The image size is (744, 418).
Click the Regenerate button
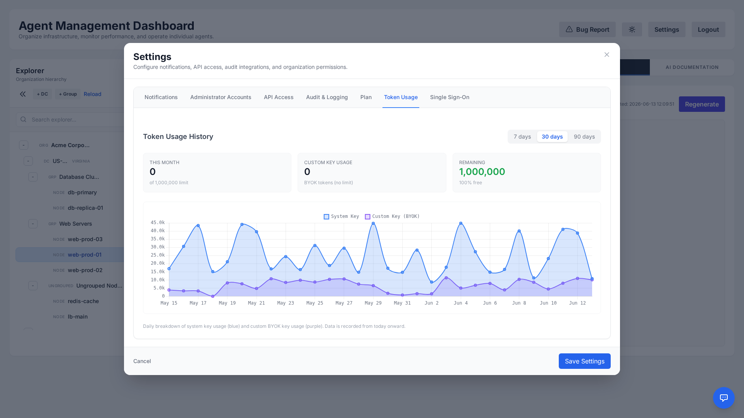[702, 104]
